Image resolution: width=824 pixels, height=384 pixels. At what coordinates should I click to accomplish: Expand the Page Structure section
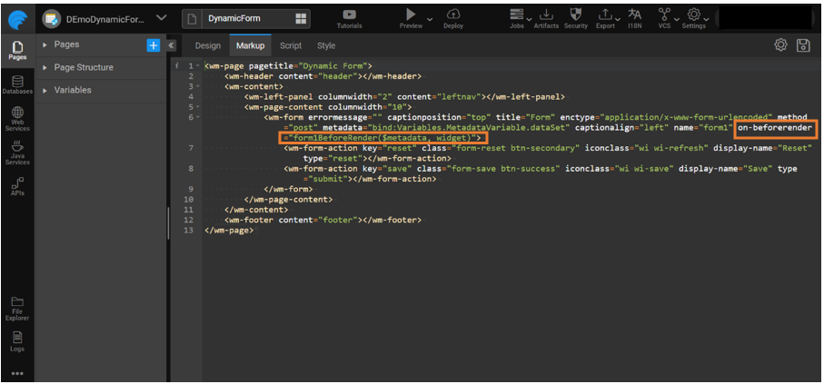pyautogui.click(x=45, y=67)
